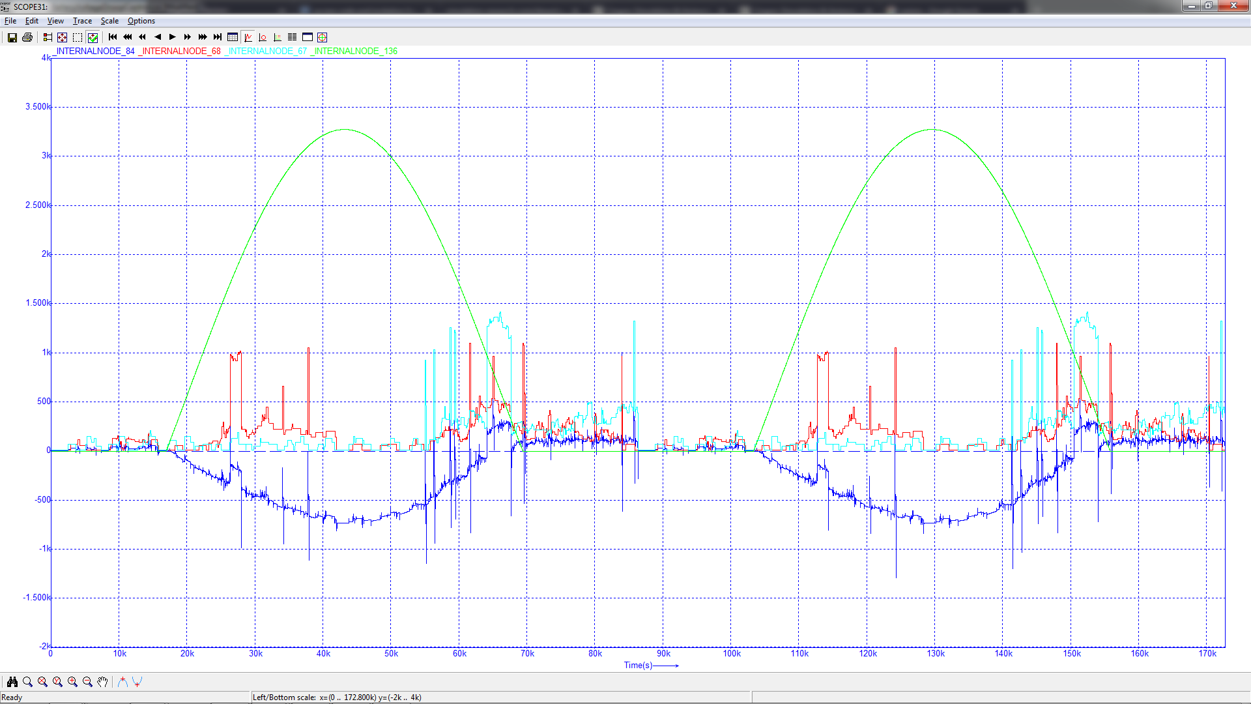Screen dimensions: 1251x704
Task: Click the Time(s) axis label
Action: coord(638,666)
